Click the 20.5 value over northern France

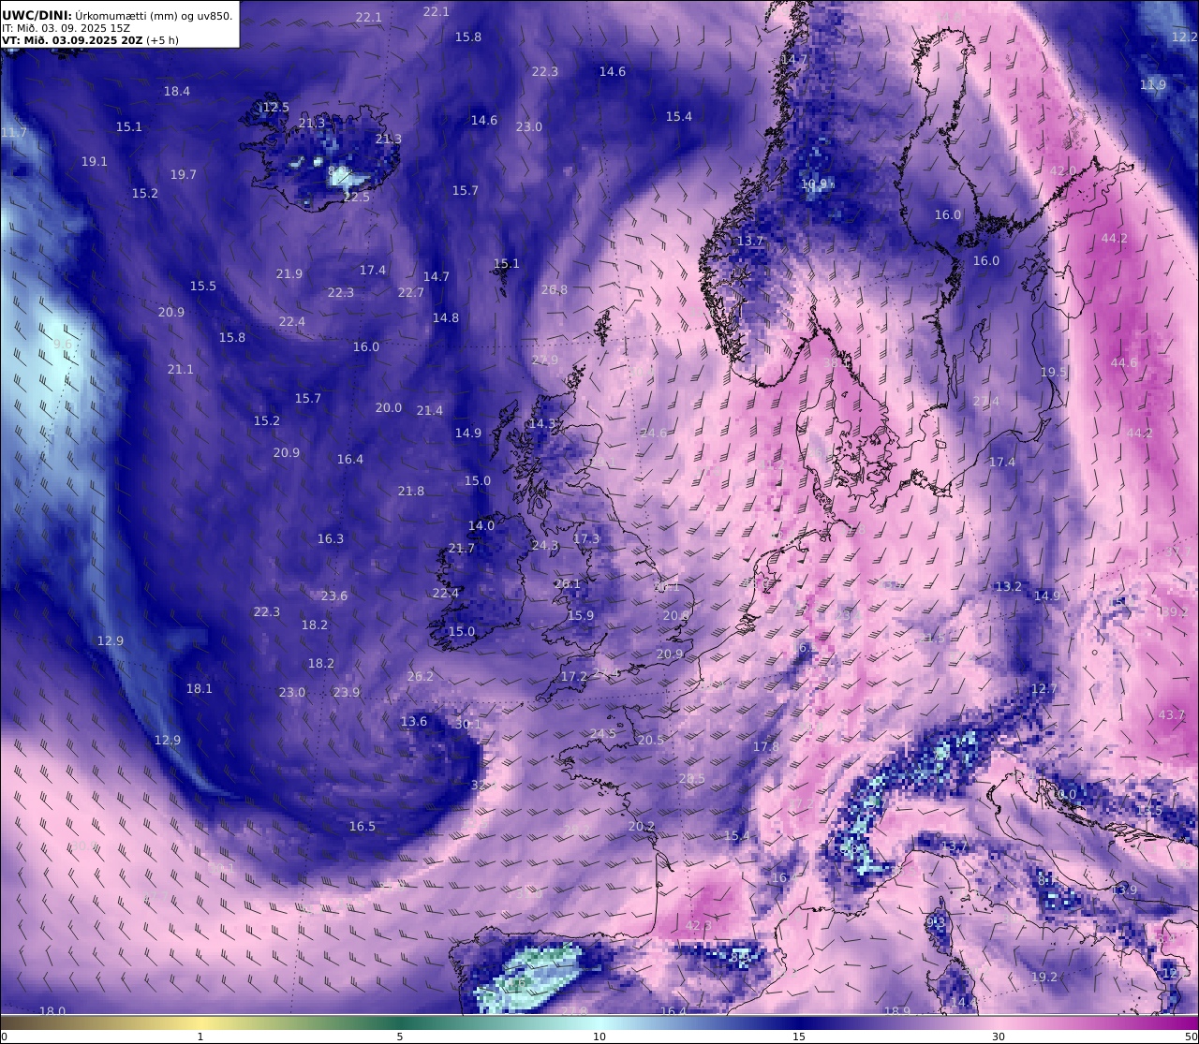[650, 740]
